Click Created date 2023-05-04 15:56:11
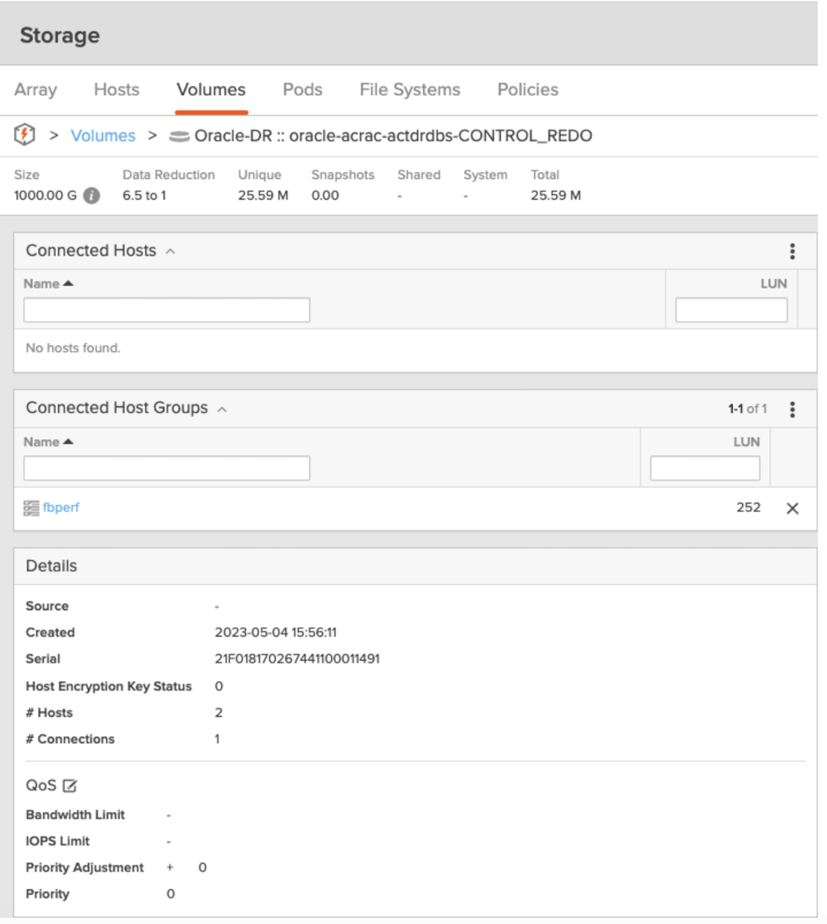This screenshot has height=924, width=827. [276, 632]
